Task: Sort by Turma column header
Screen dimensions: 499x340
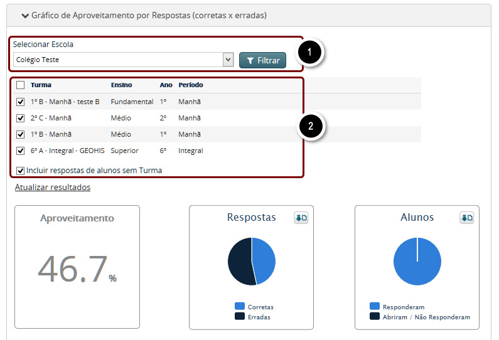Action: click(x=41, y=85)
